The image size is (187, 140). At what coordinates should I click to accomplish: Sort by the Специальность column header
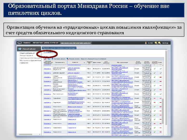[x=60, y=62]
